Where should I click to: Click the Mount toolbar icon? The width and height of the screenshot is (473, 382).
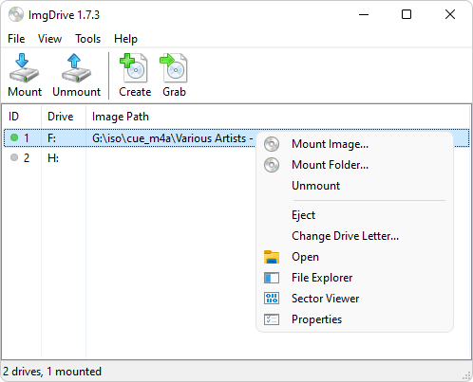click(x=24, y=68)
